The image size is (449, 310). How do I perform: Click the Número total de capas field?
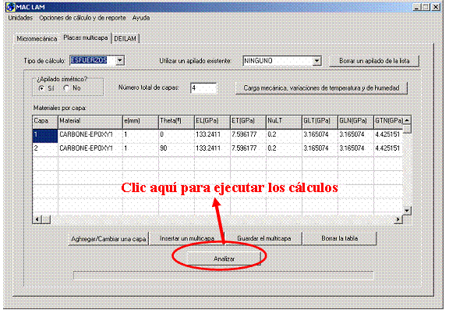(x=203, y=88)
